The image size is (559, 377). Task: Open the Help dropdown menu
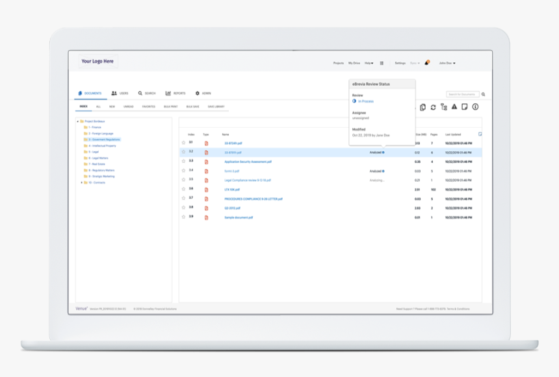coord(369,63)
